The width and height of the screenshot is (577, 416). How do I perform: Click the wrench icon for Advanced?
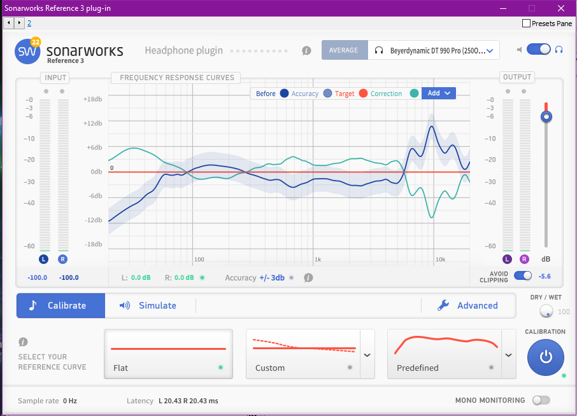pyautogui.click(x=443, y=305)
